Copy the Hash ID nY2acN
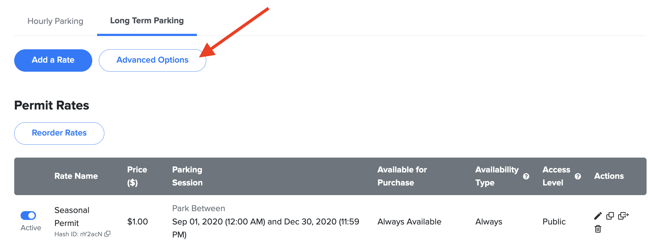The image size is (652, 242). pos(108,234)
